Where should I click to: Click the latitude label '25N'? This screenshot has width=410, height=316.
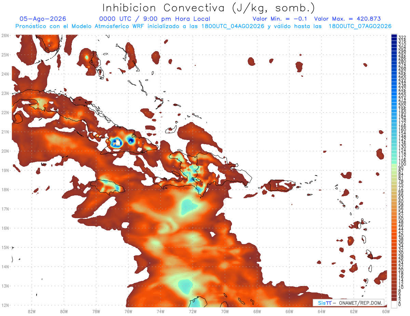tap(5, 55)
